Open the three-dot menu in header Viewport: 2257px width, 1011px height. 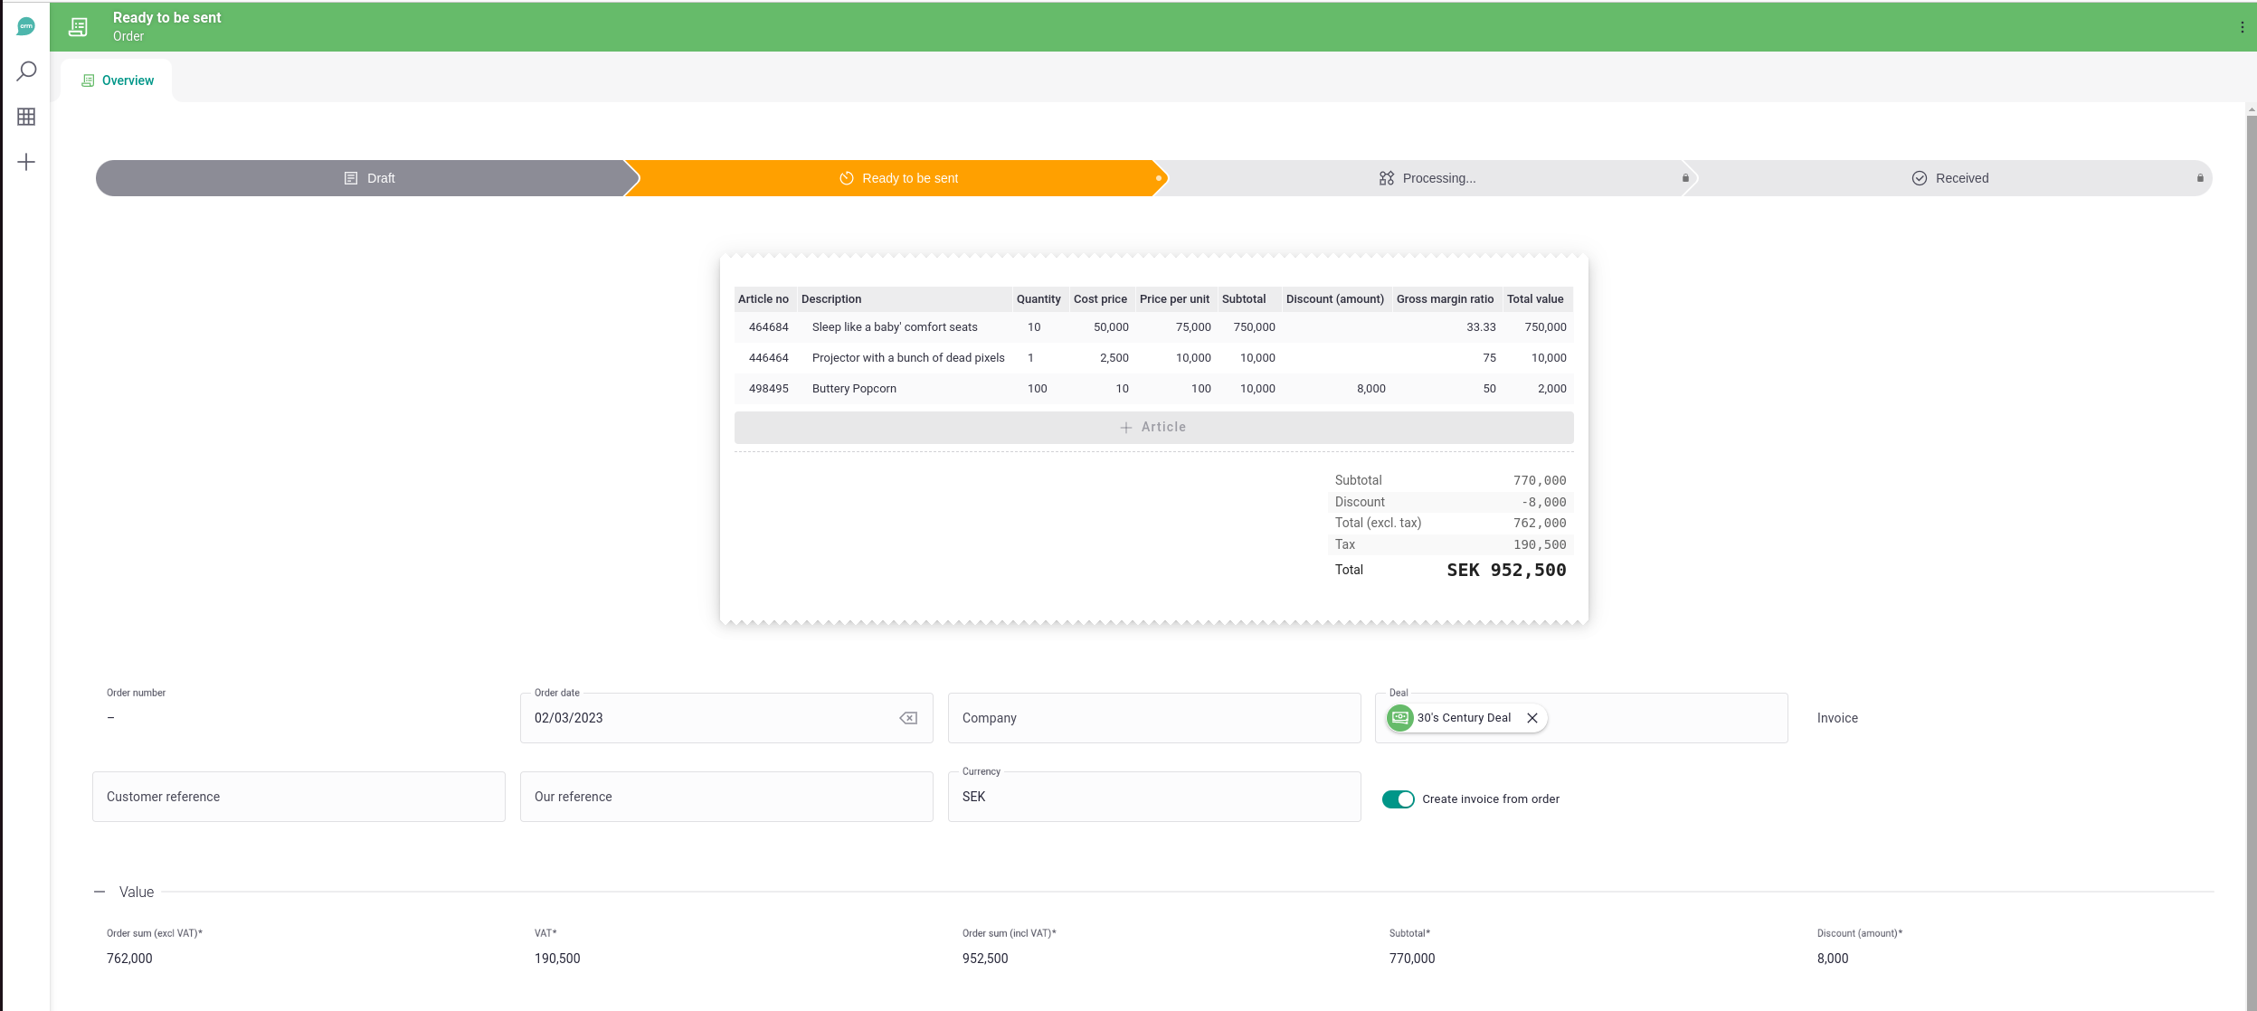coord(2242,27)
